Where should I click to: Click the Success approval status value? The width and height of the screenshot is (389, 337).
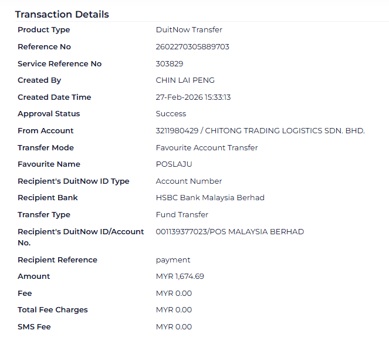click(171, 114)
